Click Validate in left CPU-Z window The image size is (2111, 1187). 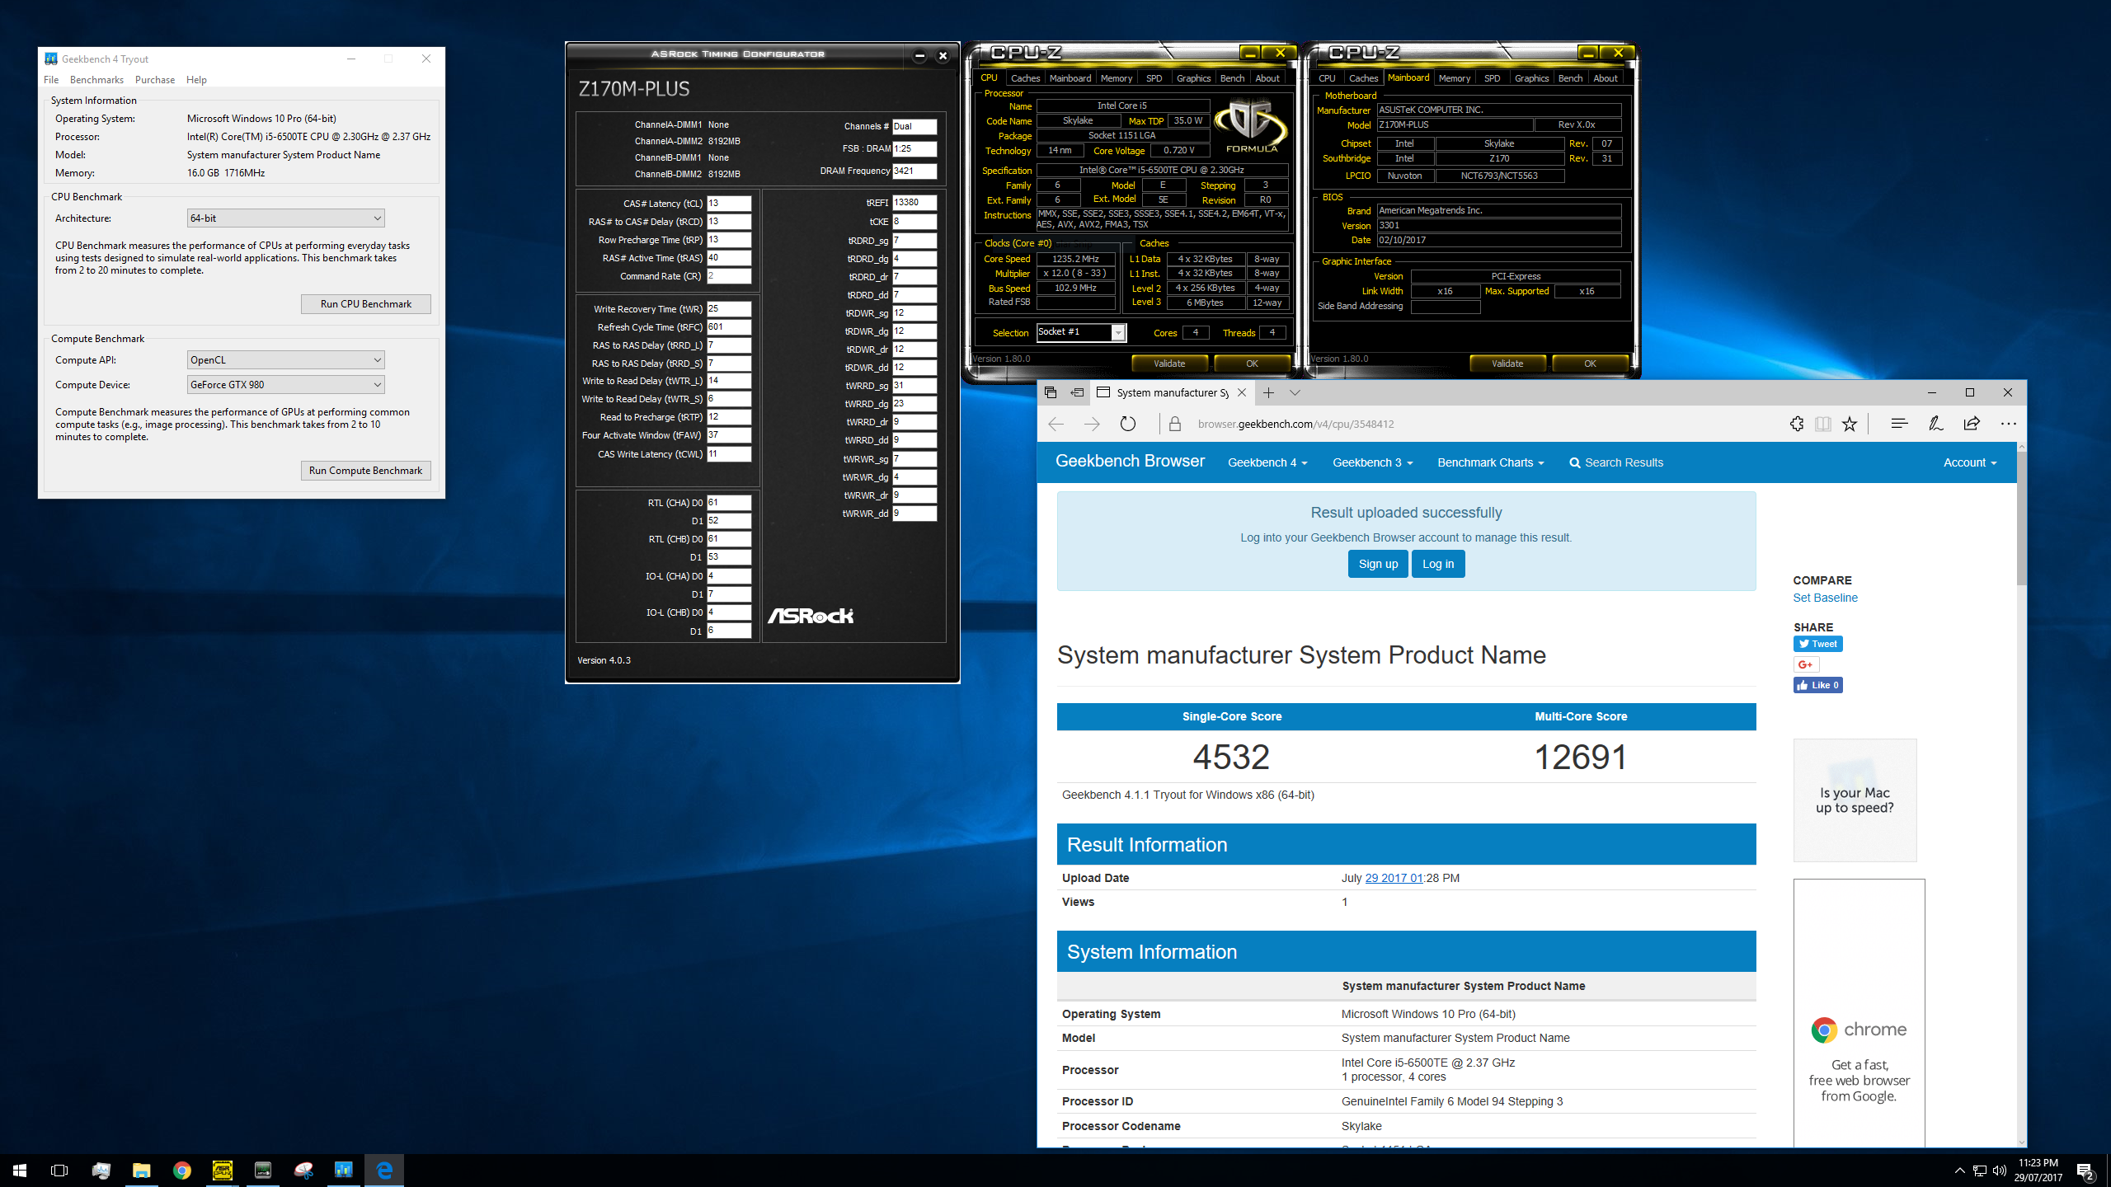coord(1169,364)
